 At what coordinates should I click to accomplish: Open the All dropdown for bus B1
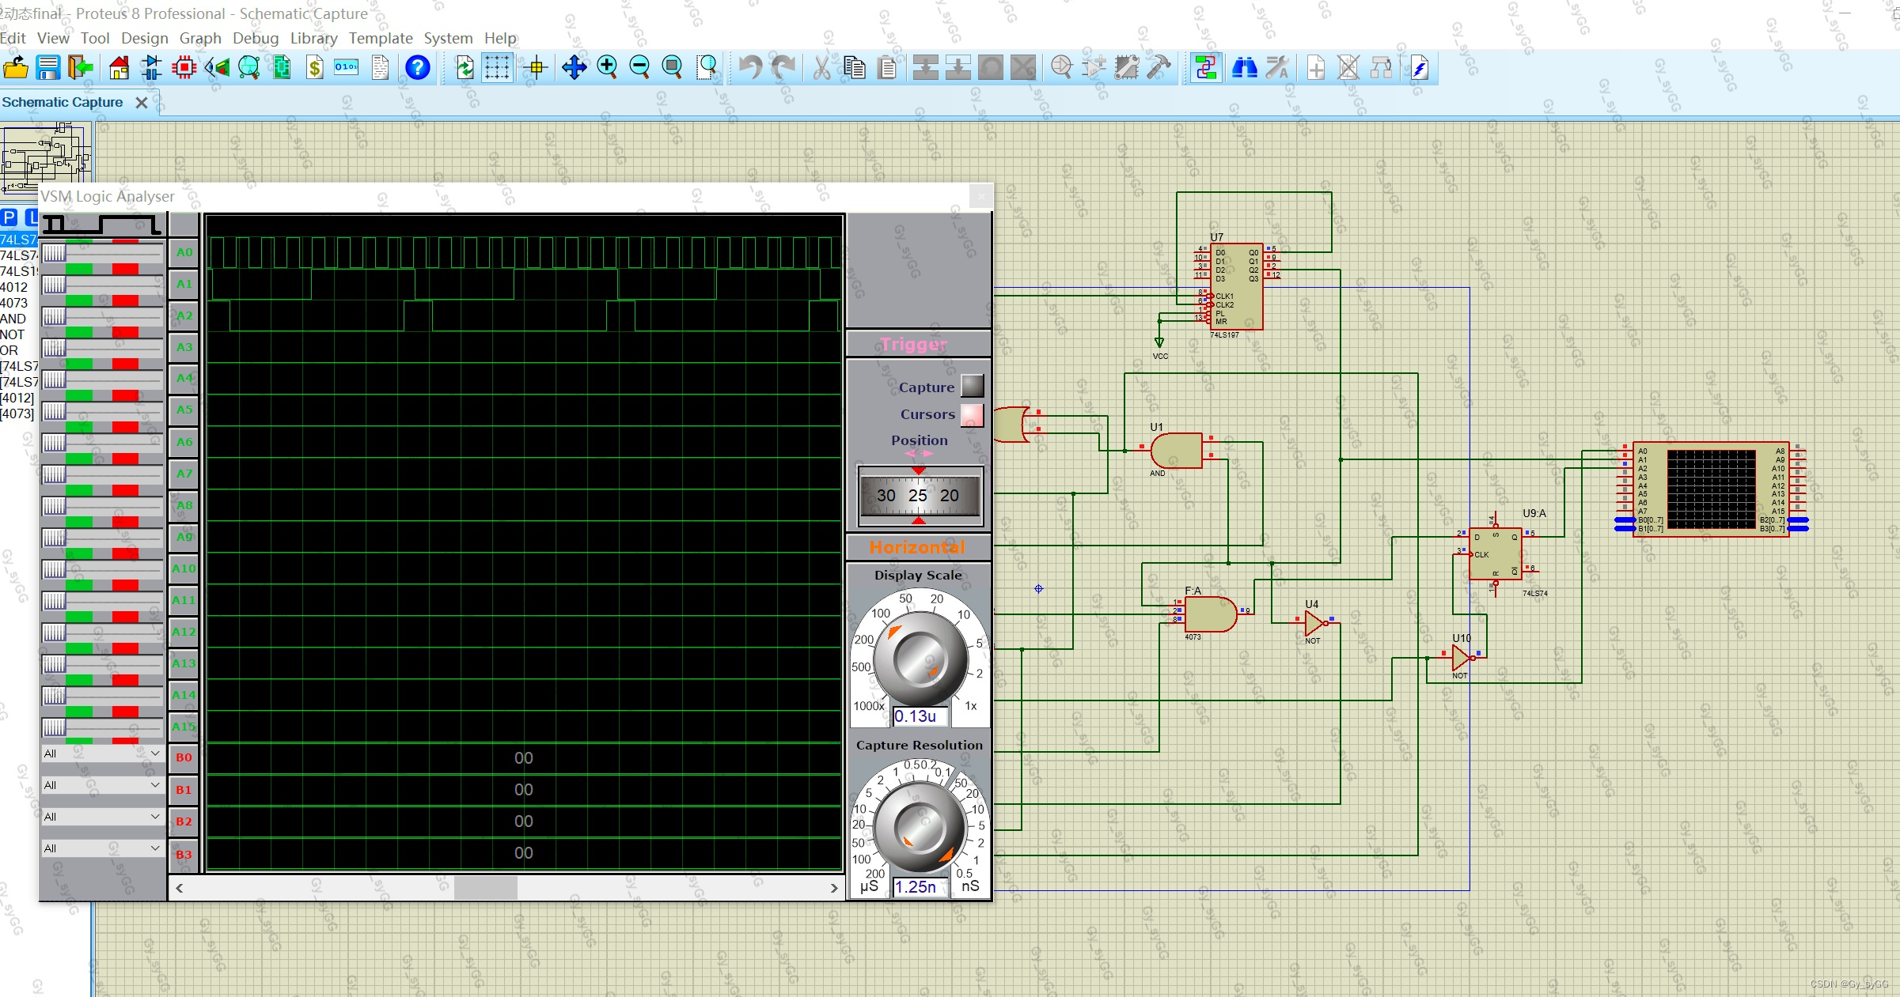coord(102,785)
